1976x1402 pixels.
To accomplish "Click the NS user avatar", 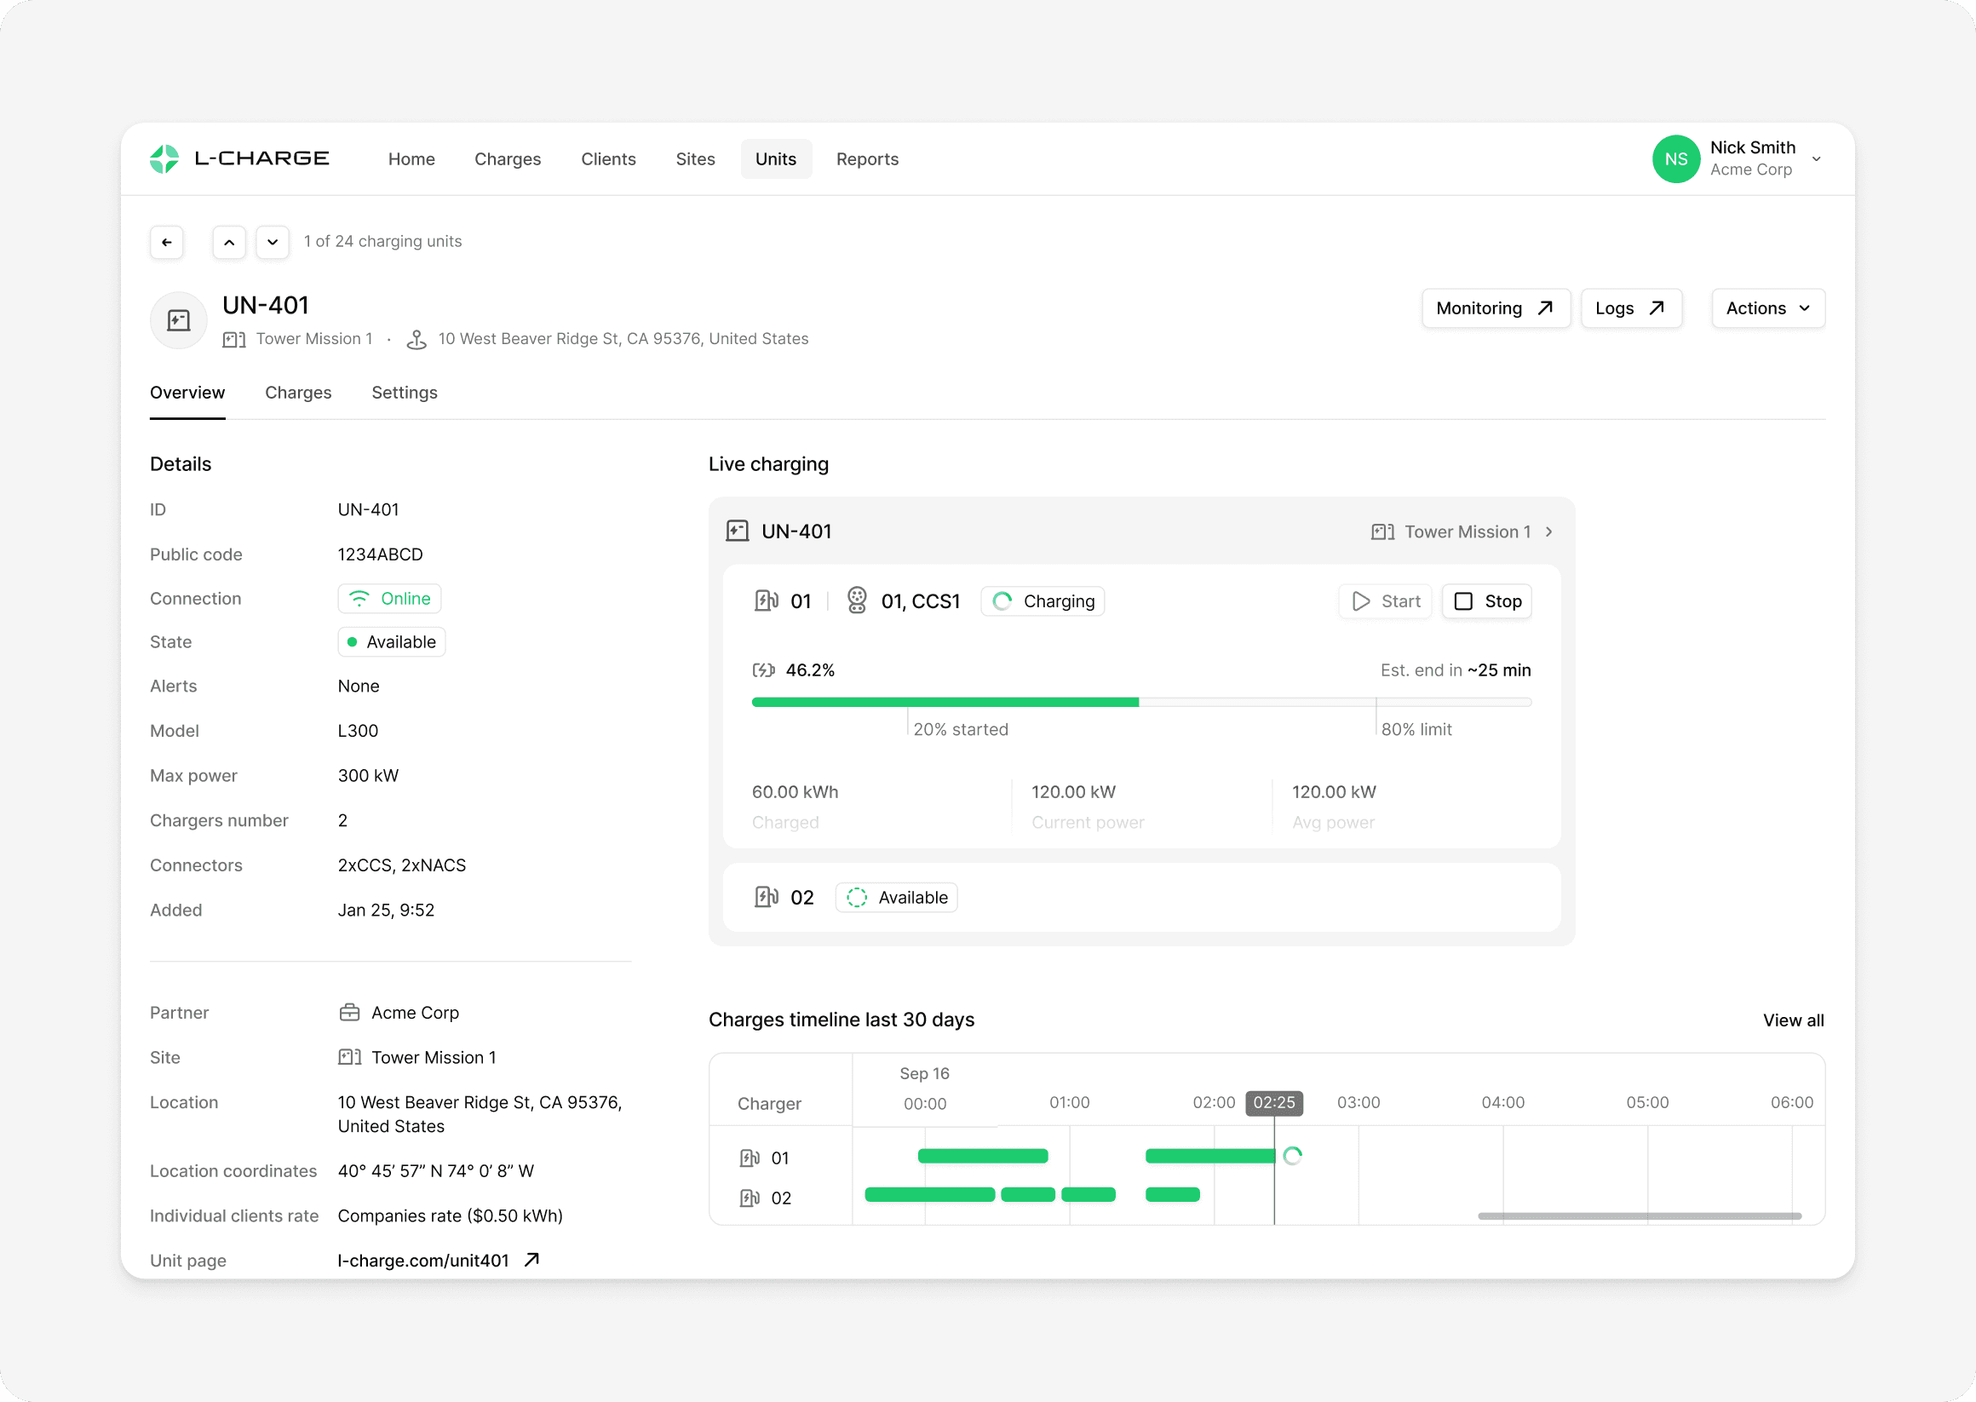I will 1674,158.
